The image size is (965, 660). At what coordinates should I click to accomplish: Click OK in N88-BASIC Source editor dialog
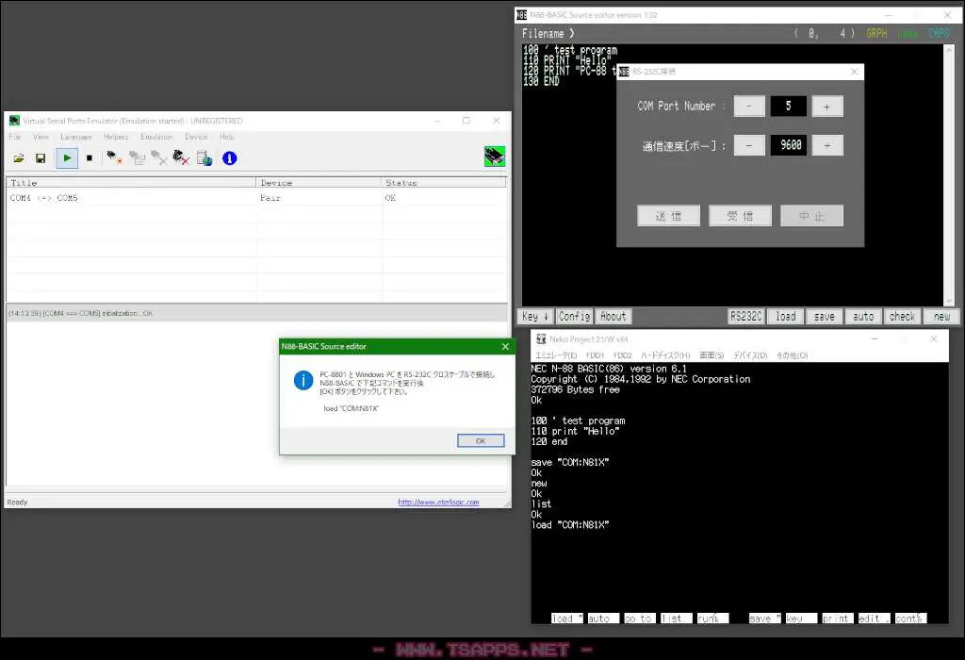[x=481, y=441]
